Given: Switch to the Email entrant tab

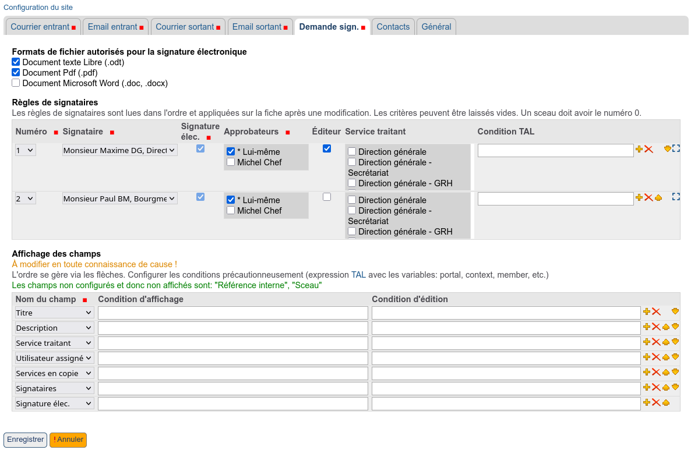Looking at the screenshot, I should coord(115,27).
